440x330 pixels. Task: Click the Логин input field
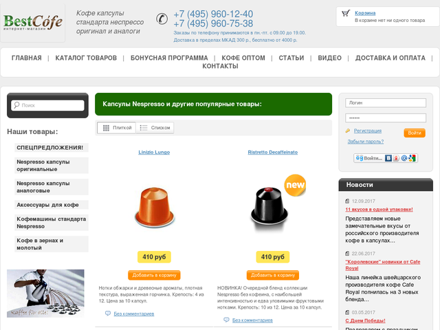pos(386,103)
